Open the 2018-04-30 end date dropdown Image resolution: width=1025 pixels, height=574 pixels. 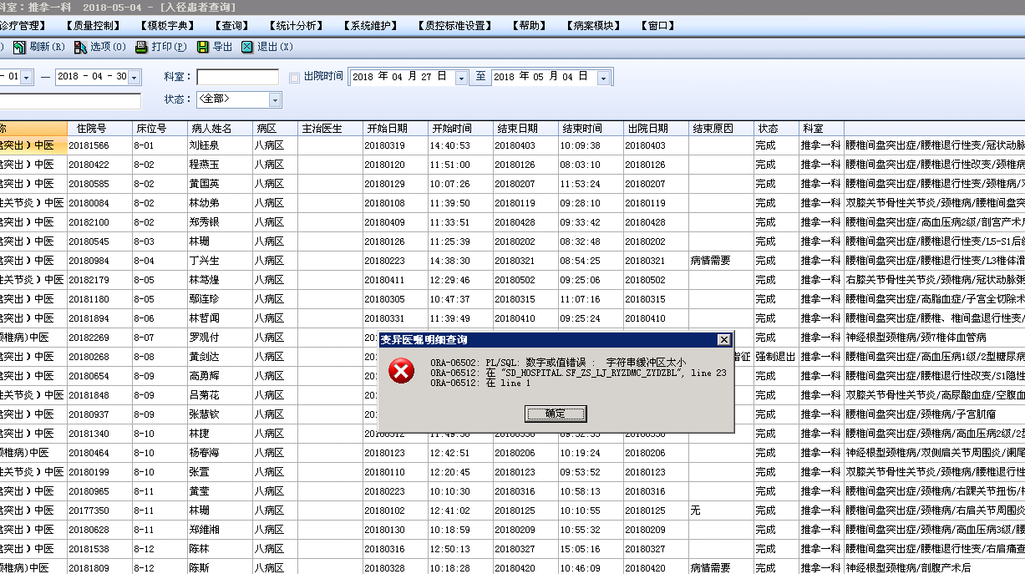click(x=134, y=78)
